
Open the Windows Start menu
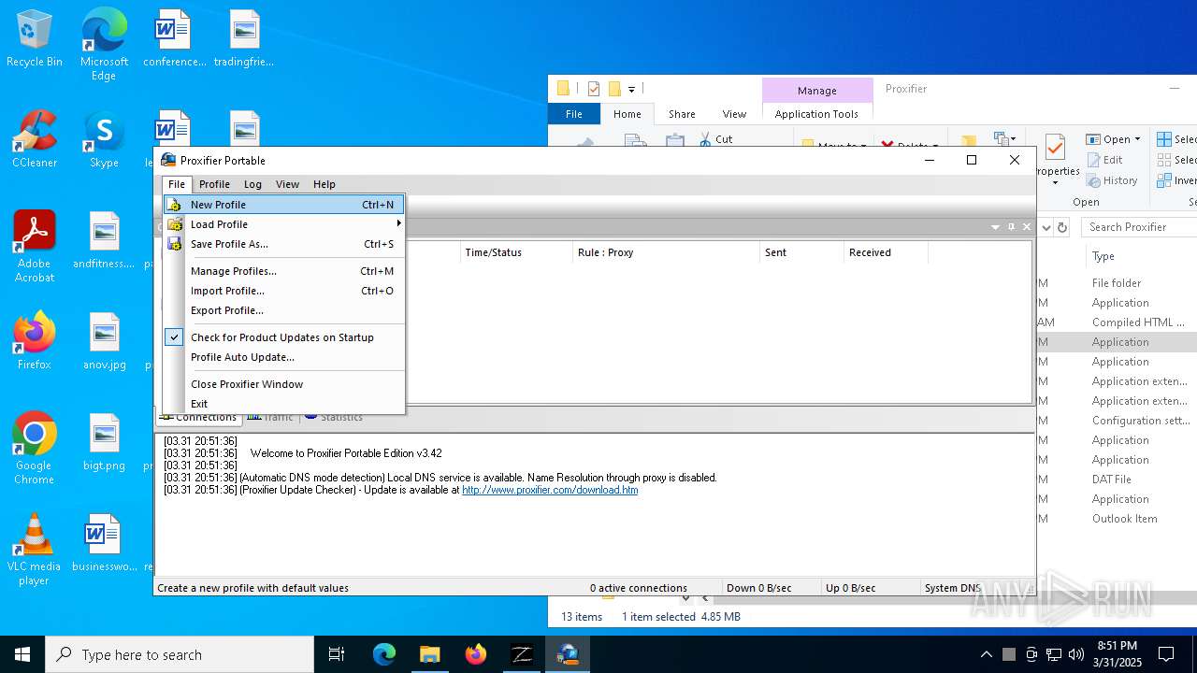(x=22, y=654)
